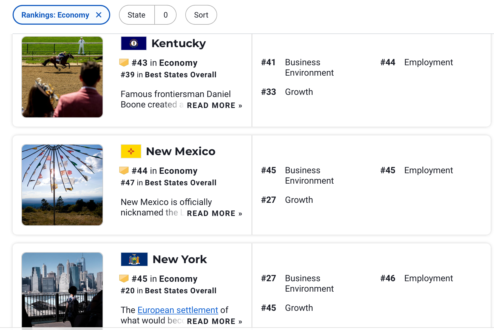
Task: Open the New York skyline thumbnail
Action: click(x=62, y=291)
